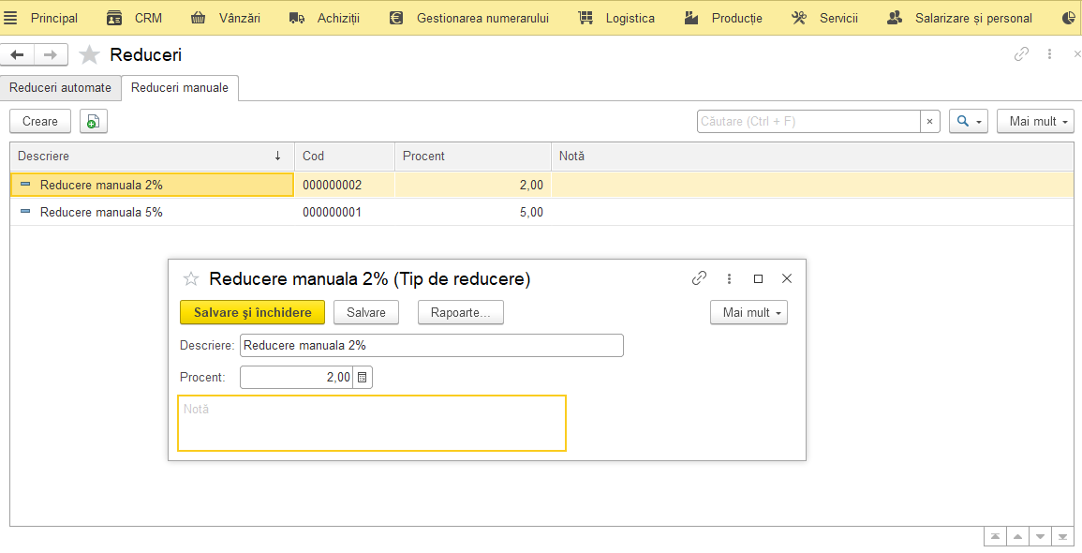Click the Logistica trolley icon
Viewport: 1082px width, 553px height.
click(585, 18)
